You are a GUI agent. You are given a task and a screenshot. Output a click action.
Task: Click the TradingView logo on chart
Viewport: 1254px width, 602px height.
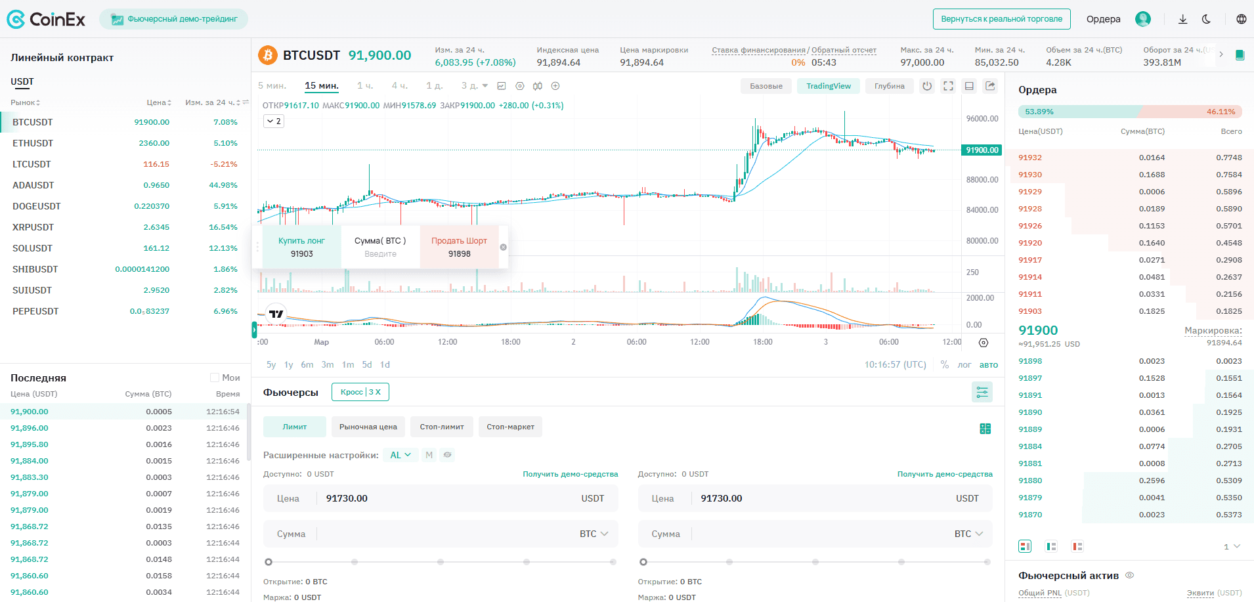276,314
